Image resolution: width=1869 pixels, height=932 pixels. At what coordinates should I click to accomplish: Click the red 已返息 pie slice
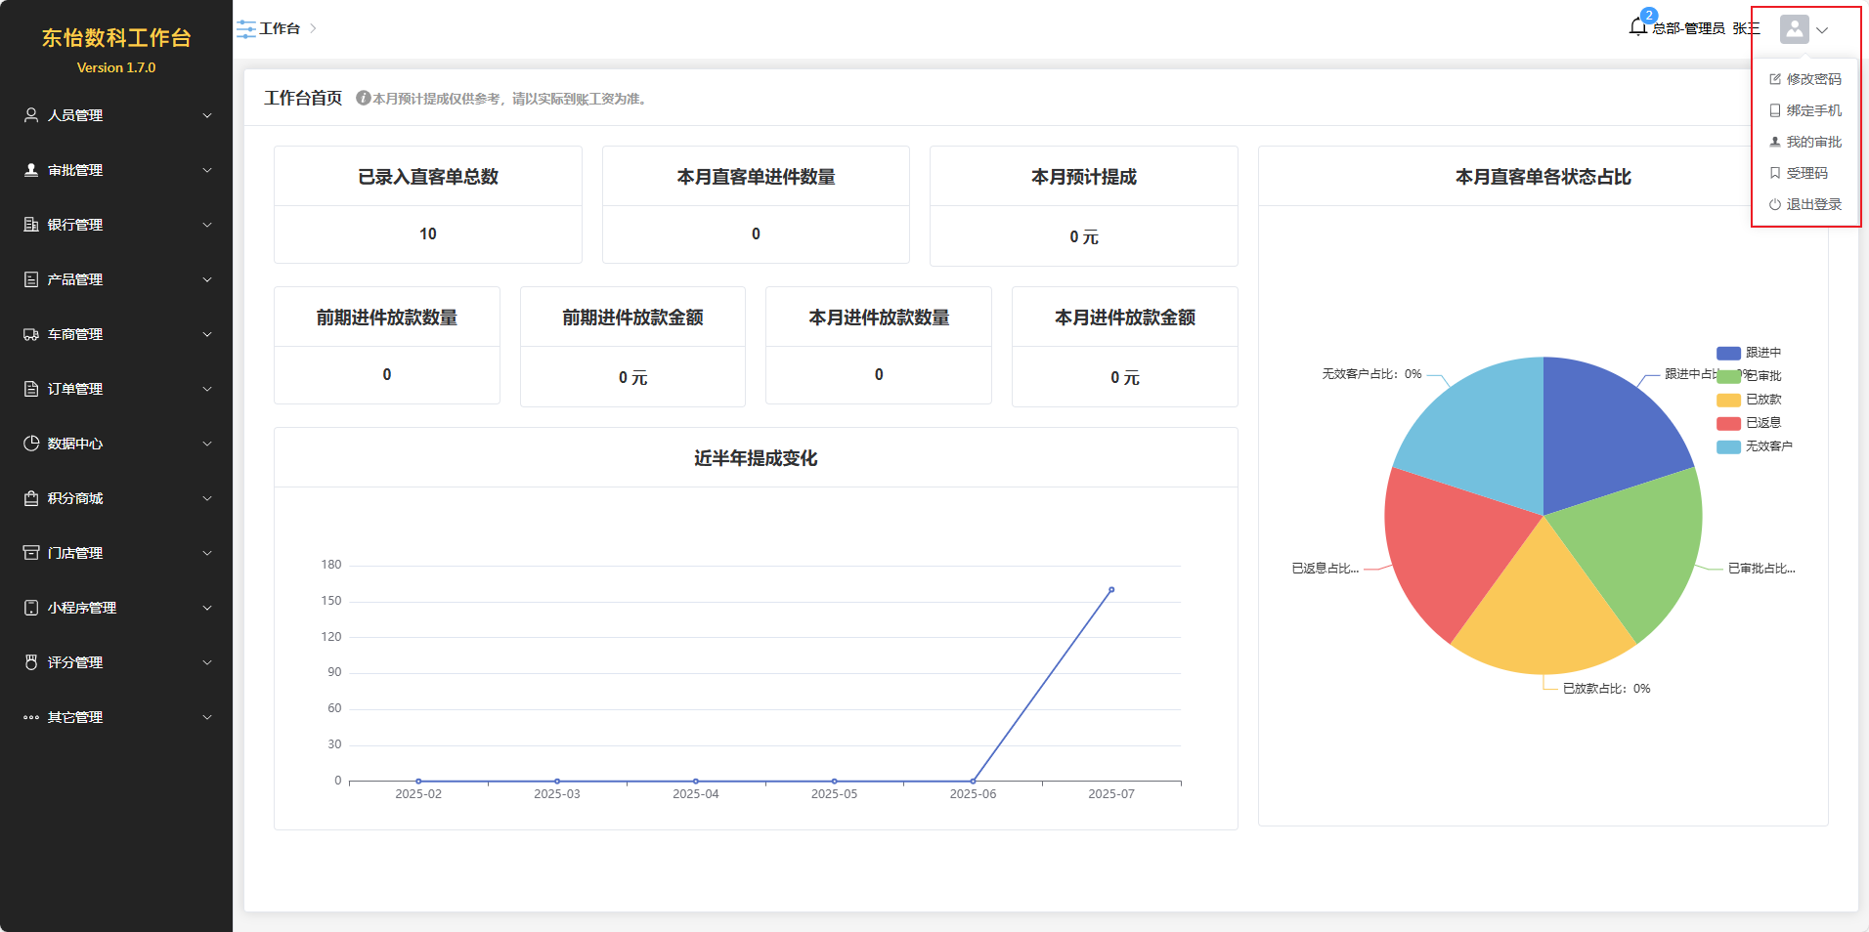coord(1447,547)
